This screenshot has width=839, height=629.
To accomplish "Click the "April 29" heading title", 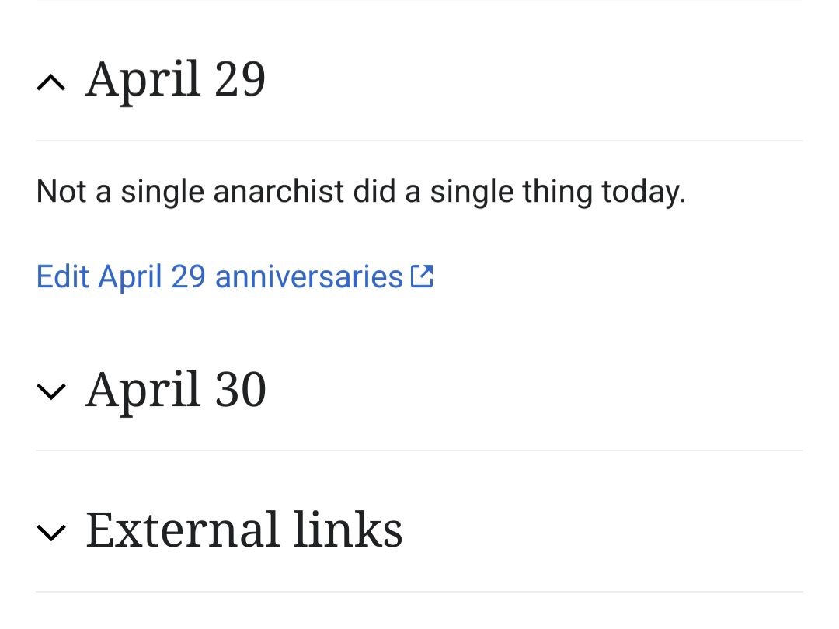I will (x=176, y=79).
